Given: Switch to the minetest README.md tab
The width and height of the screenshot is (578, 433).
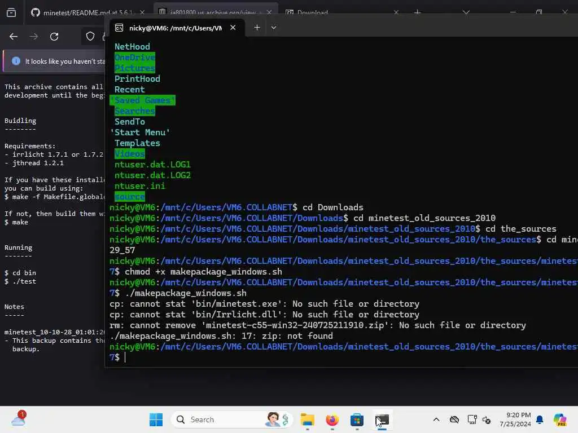Looking at the screenshot, I should coord(87,12).
